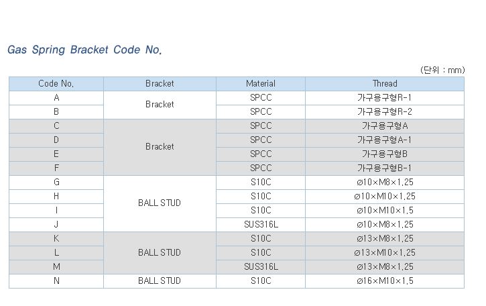Select the unit label (단위 : mm)
486x306 pixels.
point(442,70)
